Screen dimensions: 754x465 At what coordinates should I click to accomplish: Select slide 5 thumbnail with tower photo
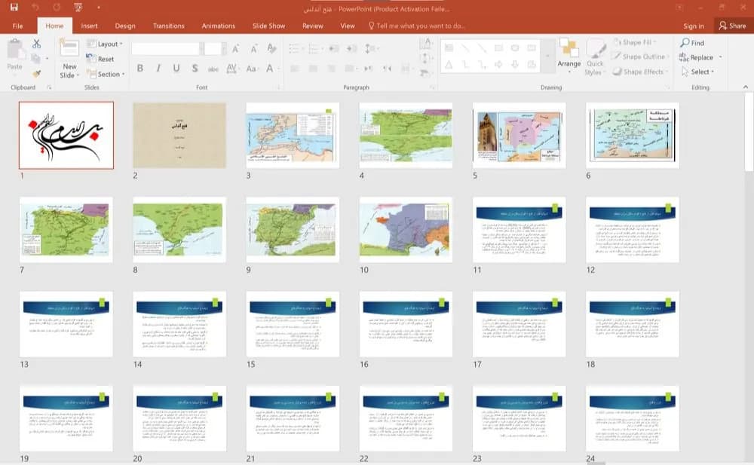(520, 135)
